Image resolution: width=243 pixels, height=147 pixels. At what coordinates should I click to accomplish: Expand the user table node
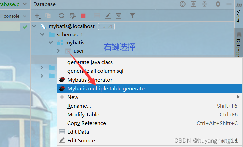pyautogui.click(x=58, y=51)
